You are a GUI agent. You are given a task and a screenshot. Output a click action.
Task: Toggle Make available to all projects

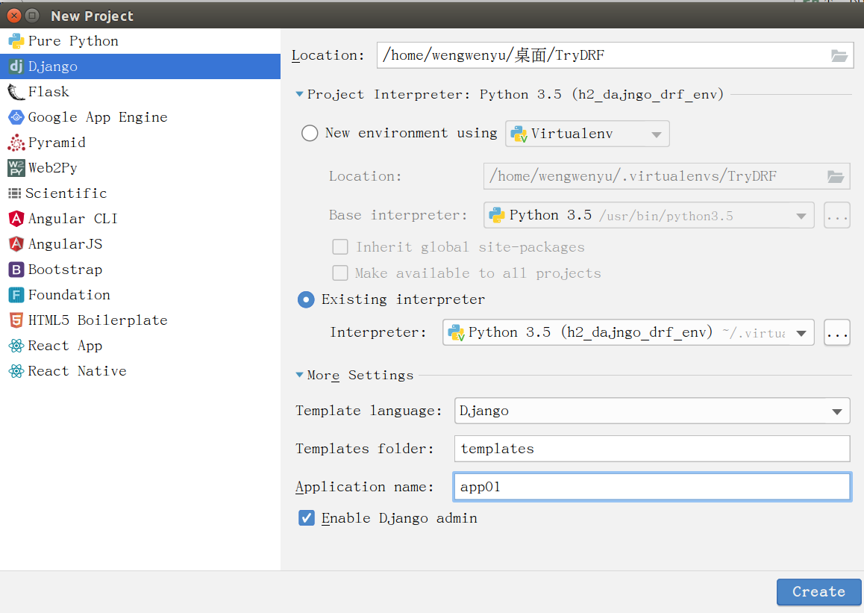tap(340, 273)
